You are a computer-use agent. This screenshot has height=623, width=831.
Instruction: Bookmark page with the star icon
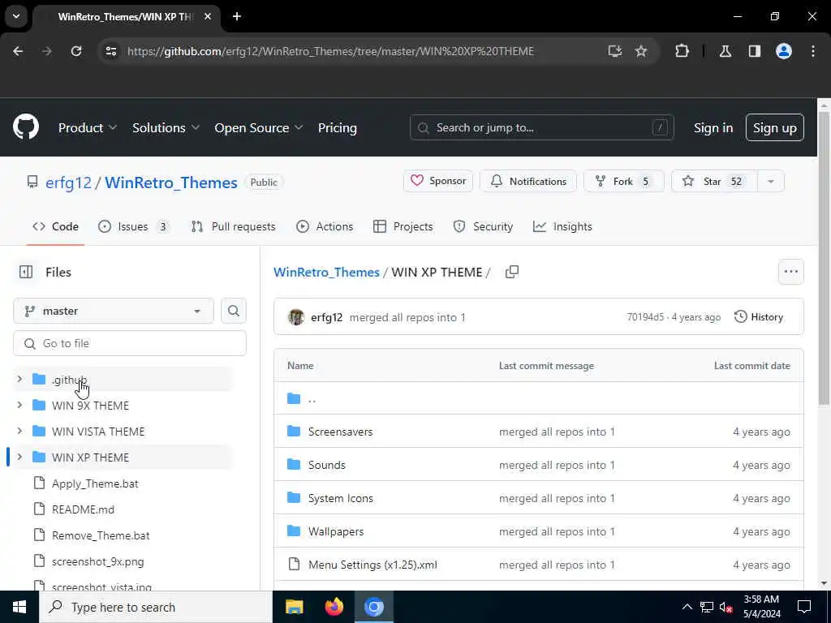tap(641, 51)
